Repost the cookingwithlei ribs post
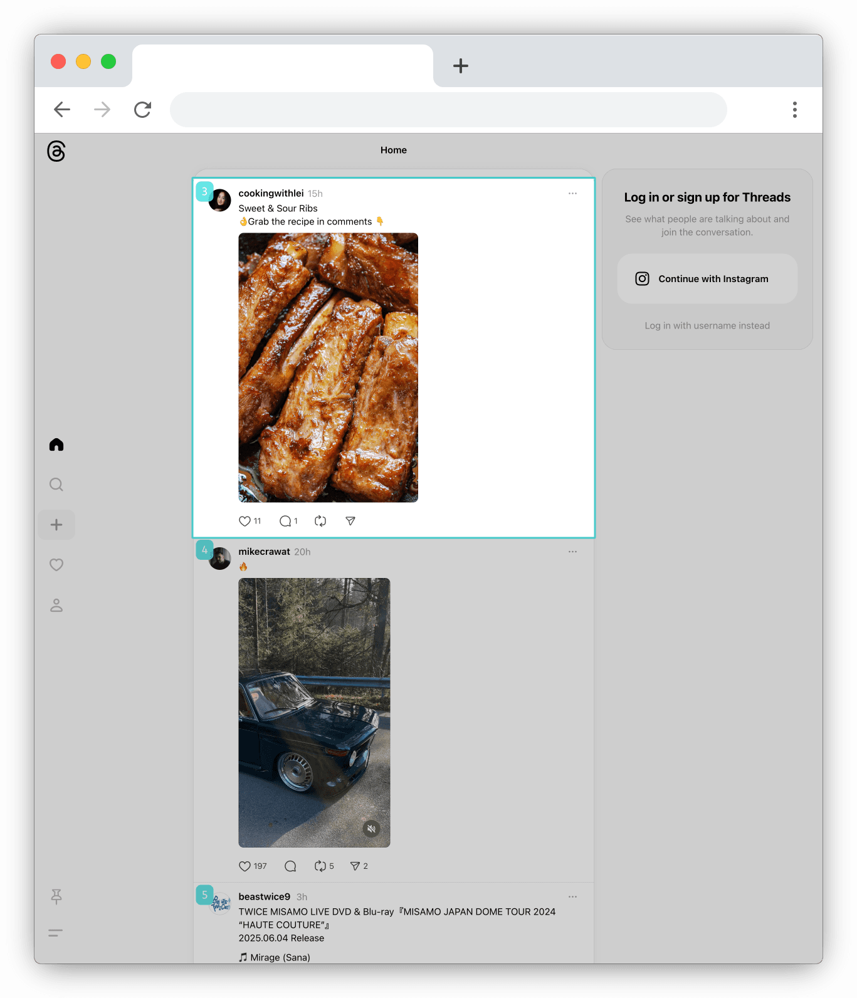This screenshot has width=857, height=998. (x=320, y=521)
